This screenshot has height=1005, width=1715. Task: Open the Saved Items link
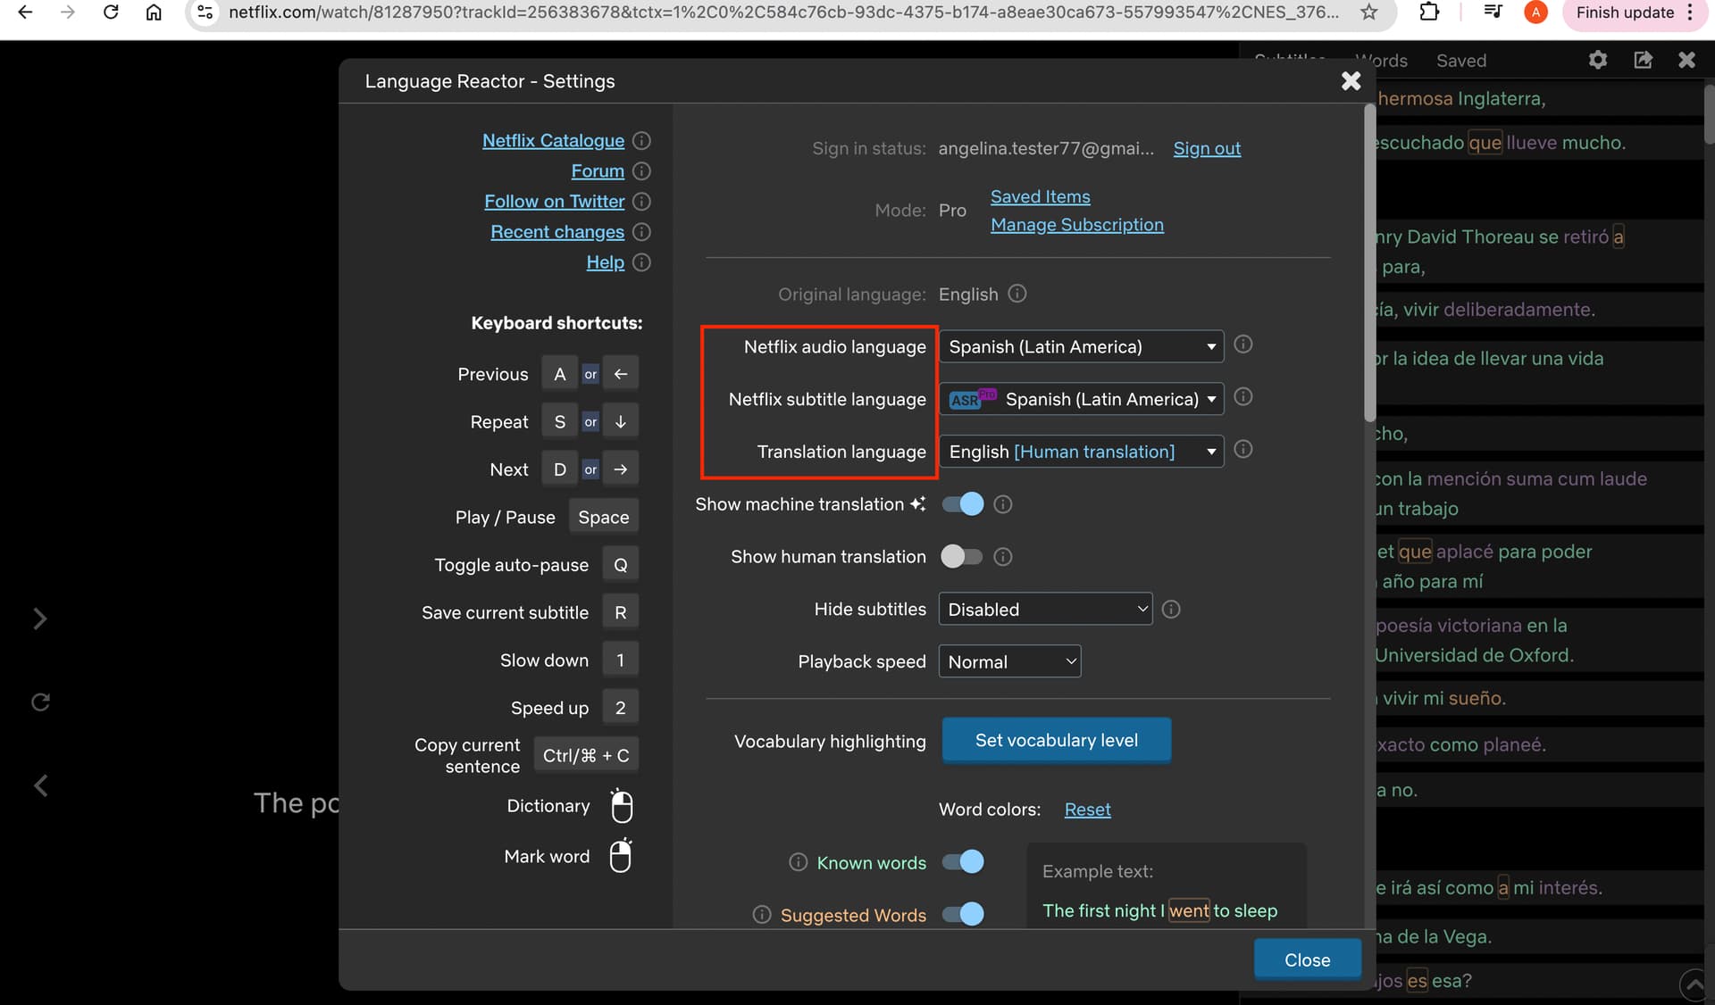(1040, 196)
